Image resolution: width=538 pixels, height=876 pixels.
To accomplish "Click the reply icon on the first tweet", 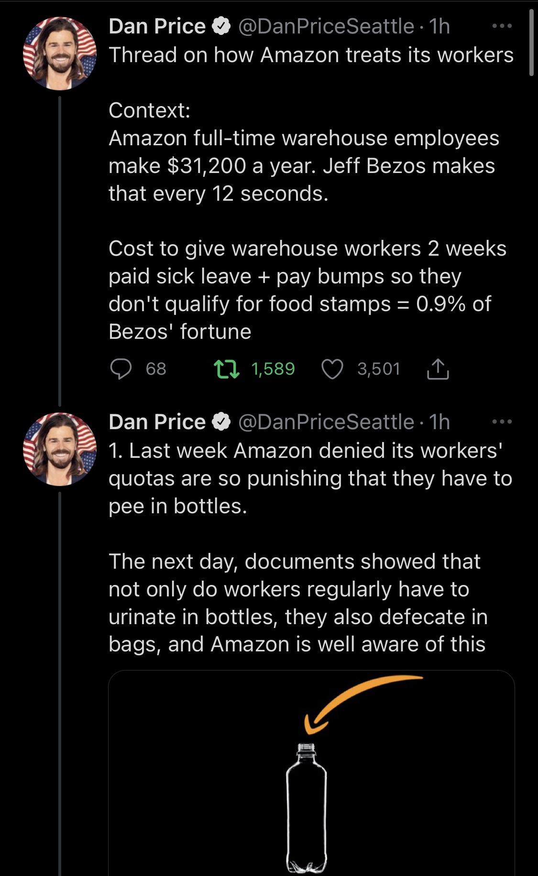I will (x=121, y=368).
